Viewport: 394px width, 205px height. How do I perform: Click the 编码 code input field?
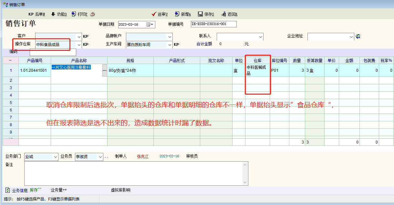pos(53,52)
